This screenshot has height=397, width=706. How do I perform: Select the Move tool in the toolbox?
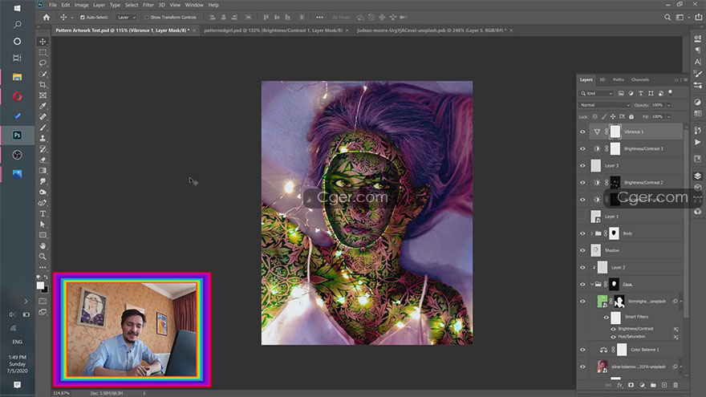point(43,42)
